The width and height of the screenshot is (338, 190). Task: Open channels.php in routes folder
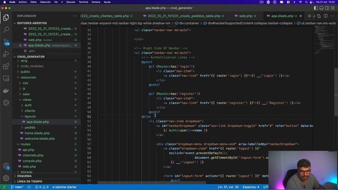(x=33, y=155)
